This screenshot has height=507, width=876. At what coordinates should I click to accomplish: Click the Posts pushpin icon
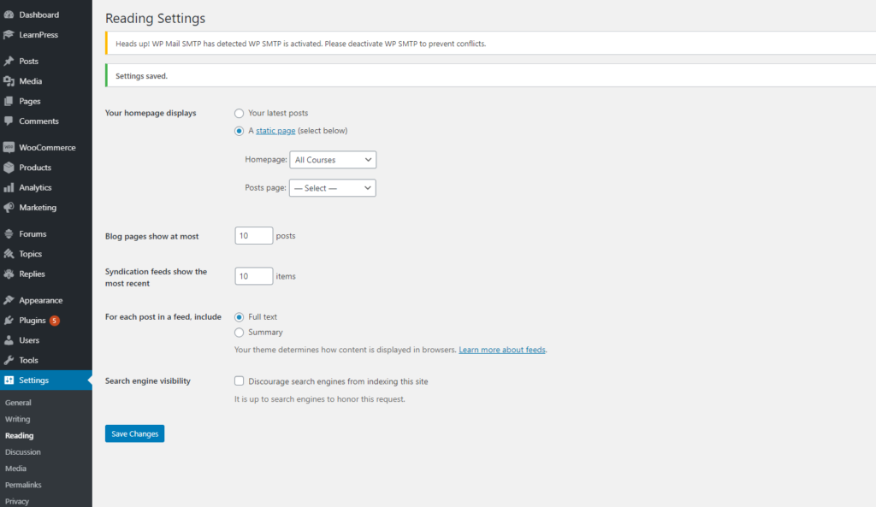[x=9, y=62]
